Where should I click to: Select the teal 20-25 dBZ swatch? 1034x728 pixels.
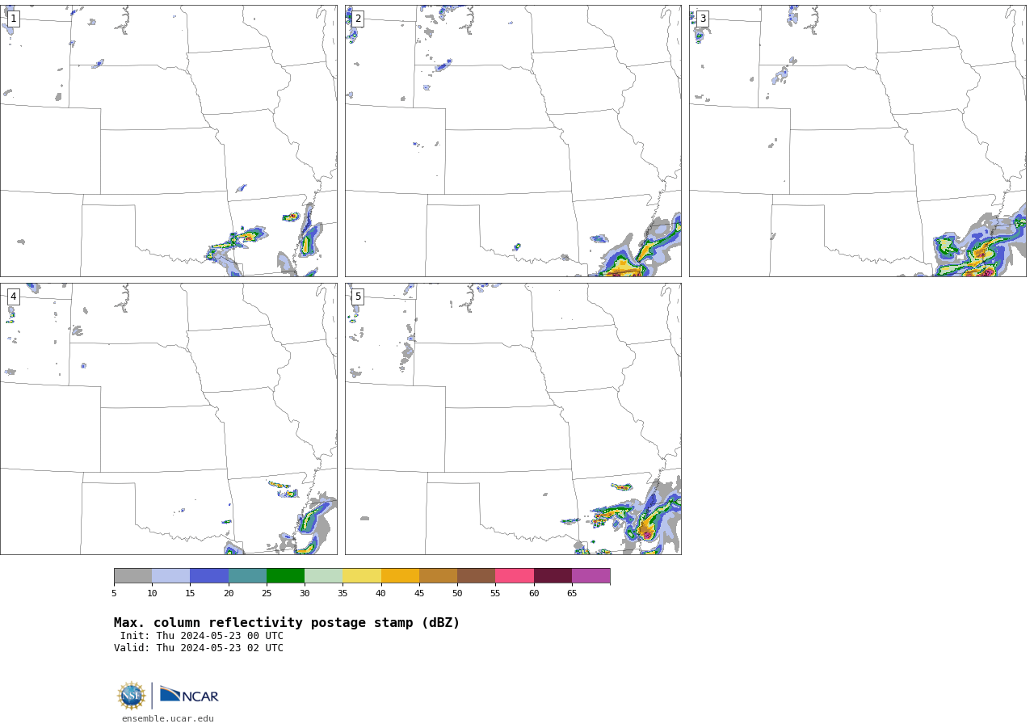(x=247, y=576)
